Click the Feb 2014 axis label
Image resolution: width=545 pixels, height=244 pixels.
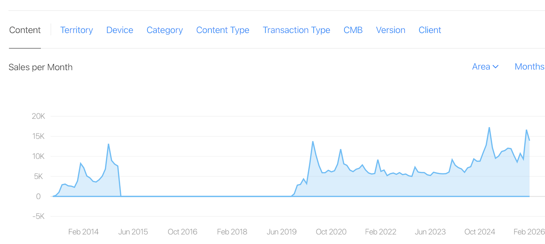point(84,232)
